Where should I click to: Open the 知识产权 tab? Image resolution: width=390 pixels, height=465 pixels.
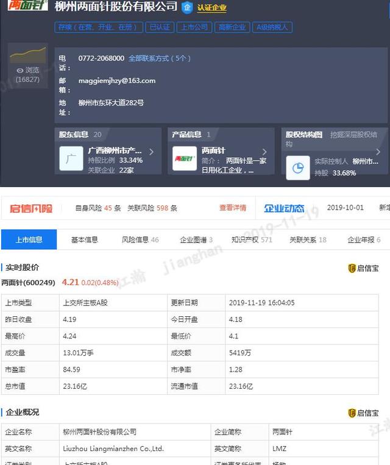251,240
